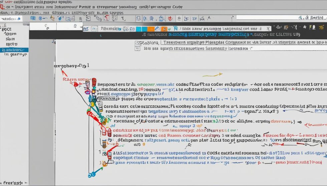Toggle the upper checkbox in the options panel
This screenshot has height=186, width=327.
point(137,43)
